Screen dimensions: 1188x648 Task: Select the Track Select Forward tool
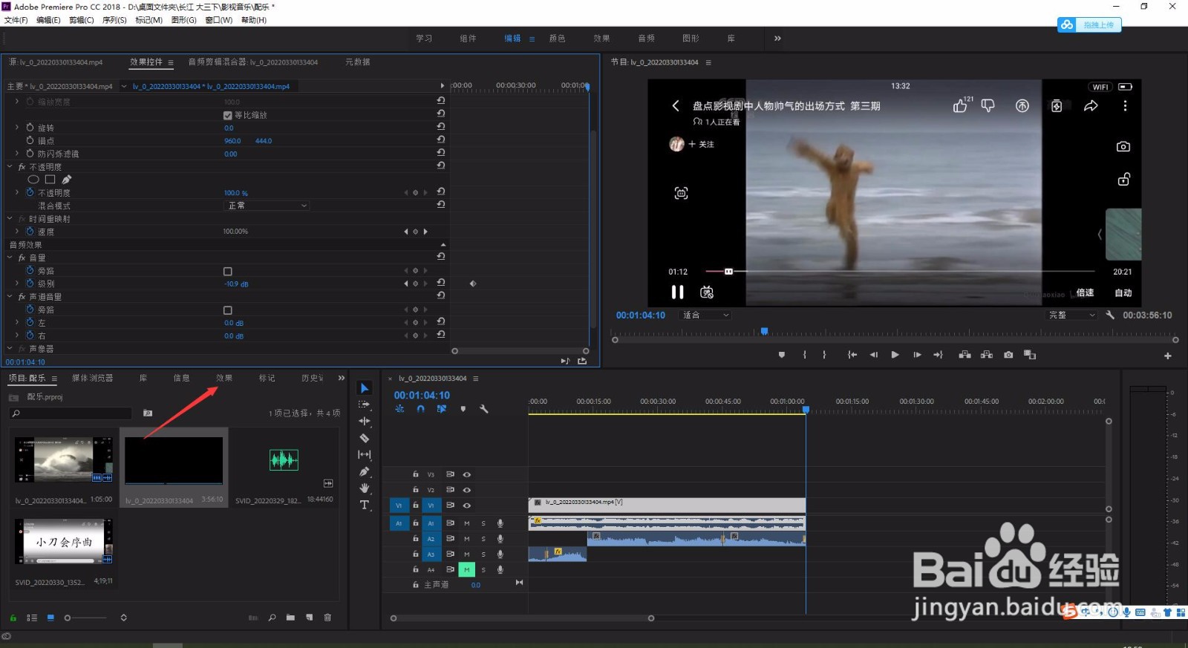365,405
